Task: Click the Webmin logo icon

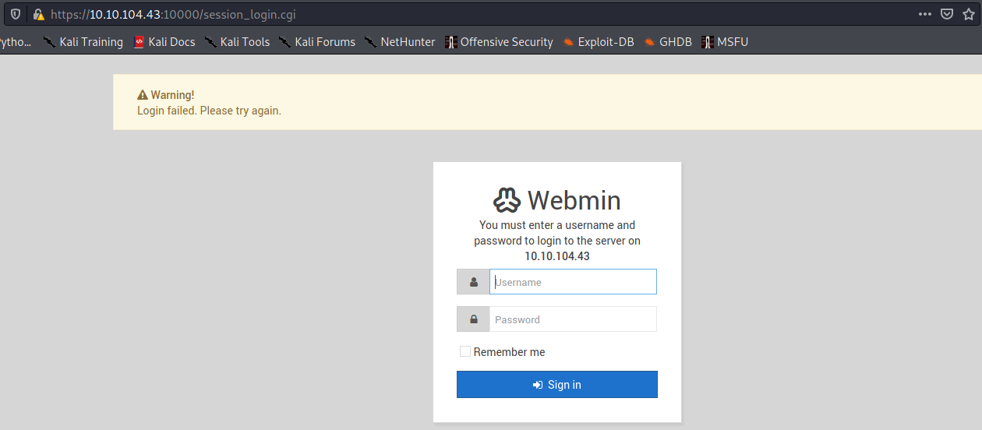Action: click(507, 200)
